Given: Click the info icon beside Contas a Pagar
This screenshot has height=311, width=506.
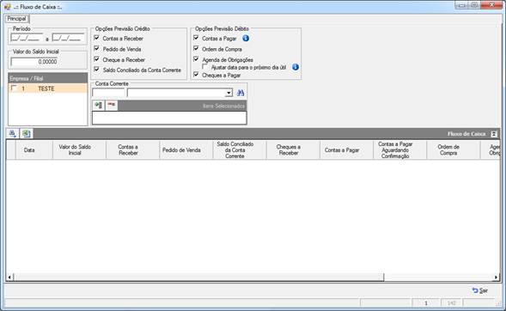Looking at the screenshot, I should [x=246, y=38].
